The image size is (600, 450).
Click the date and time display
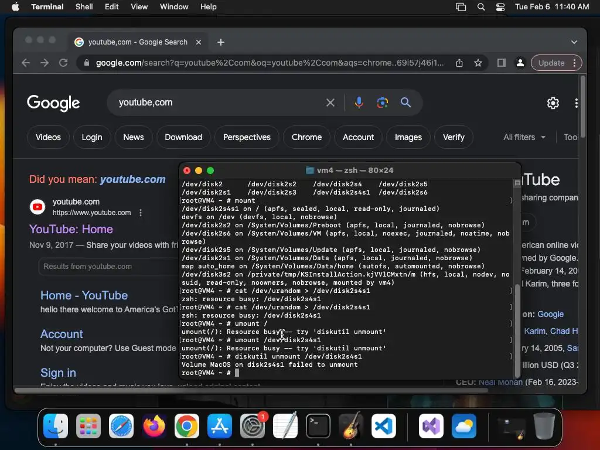click(x=552, y=6)
